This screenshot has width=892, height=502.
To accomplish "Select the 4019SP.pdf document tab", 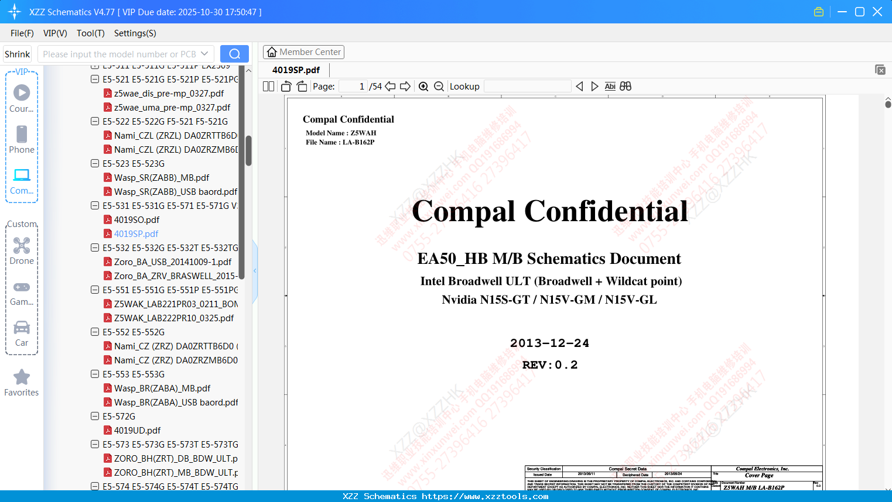I will [296, 70].
